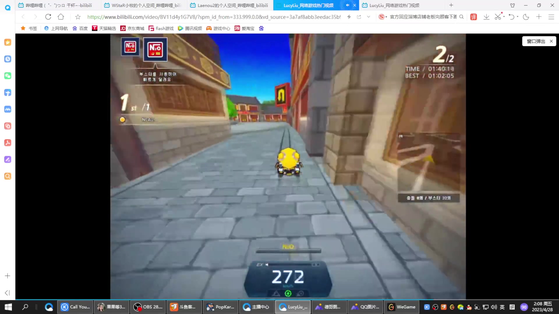Open the history clock sidebar icon
The width and height of the screenshot is (559, 314).
8,59
